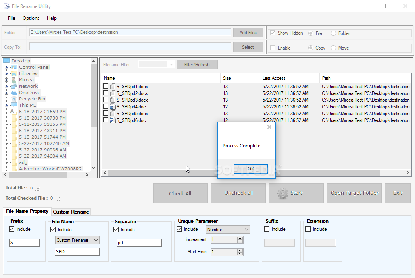Click the Exit button
This screenshot has height=278, width=415.
[x=398, y=193]
